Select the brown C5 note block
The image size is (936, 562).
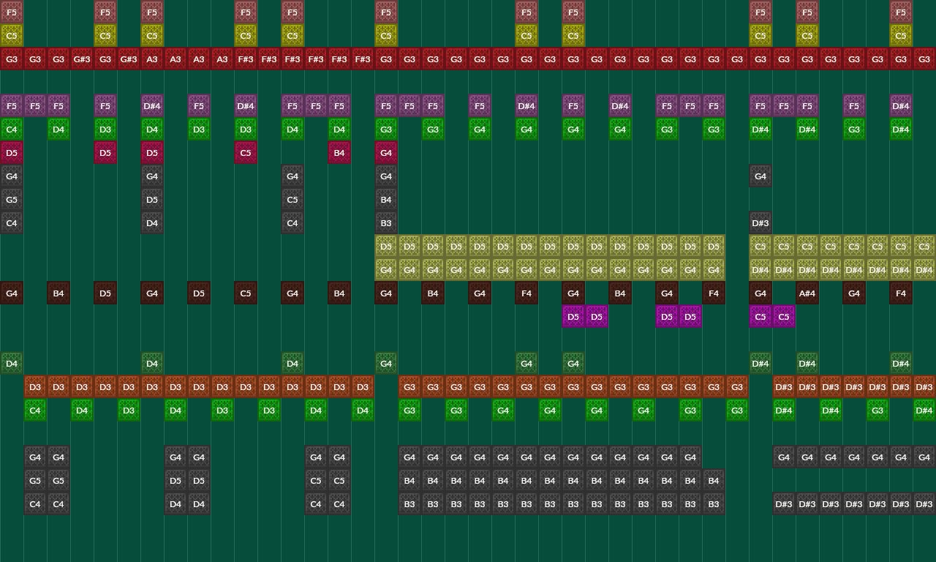click(x=246, y=293)
